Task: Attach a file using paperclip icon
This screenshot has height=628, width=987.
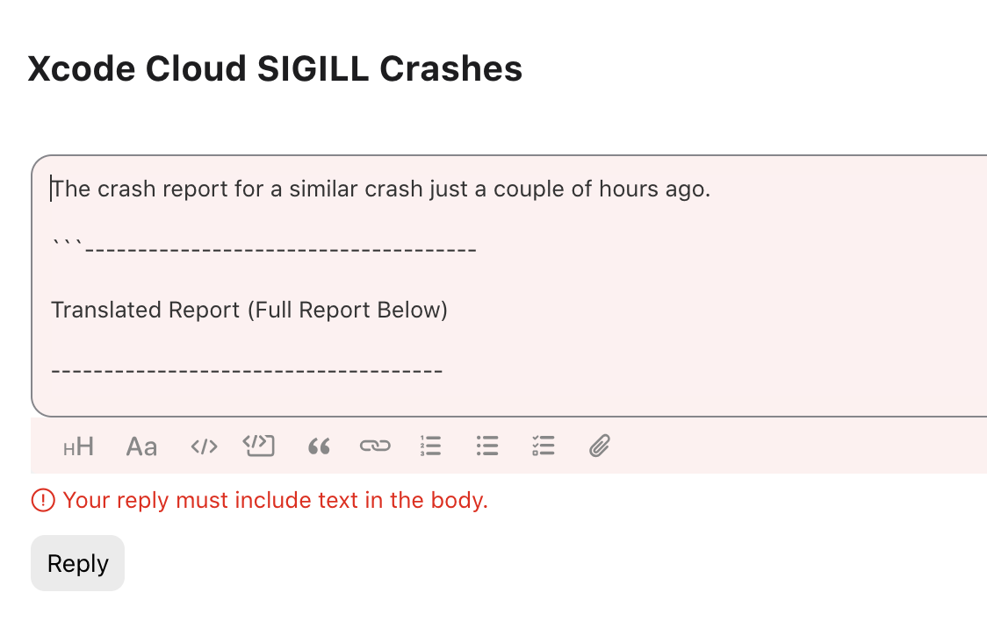Action: (x=599, y=447)
